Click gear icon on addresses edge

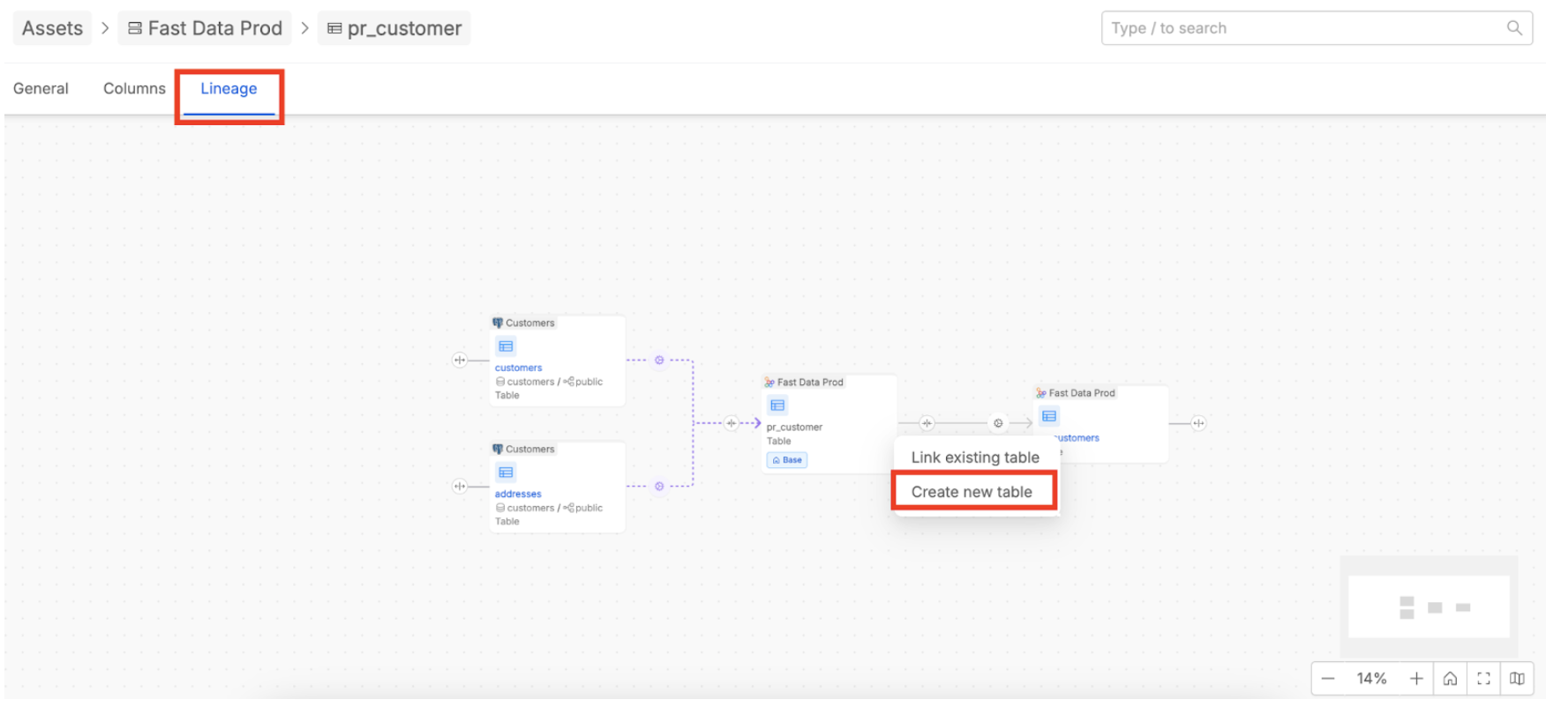pos(659,487)
